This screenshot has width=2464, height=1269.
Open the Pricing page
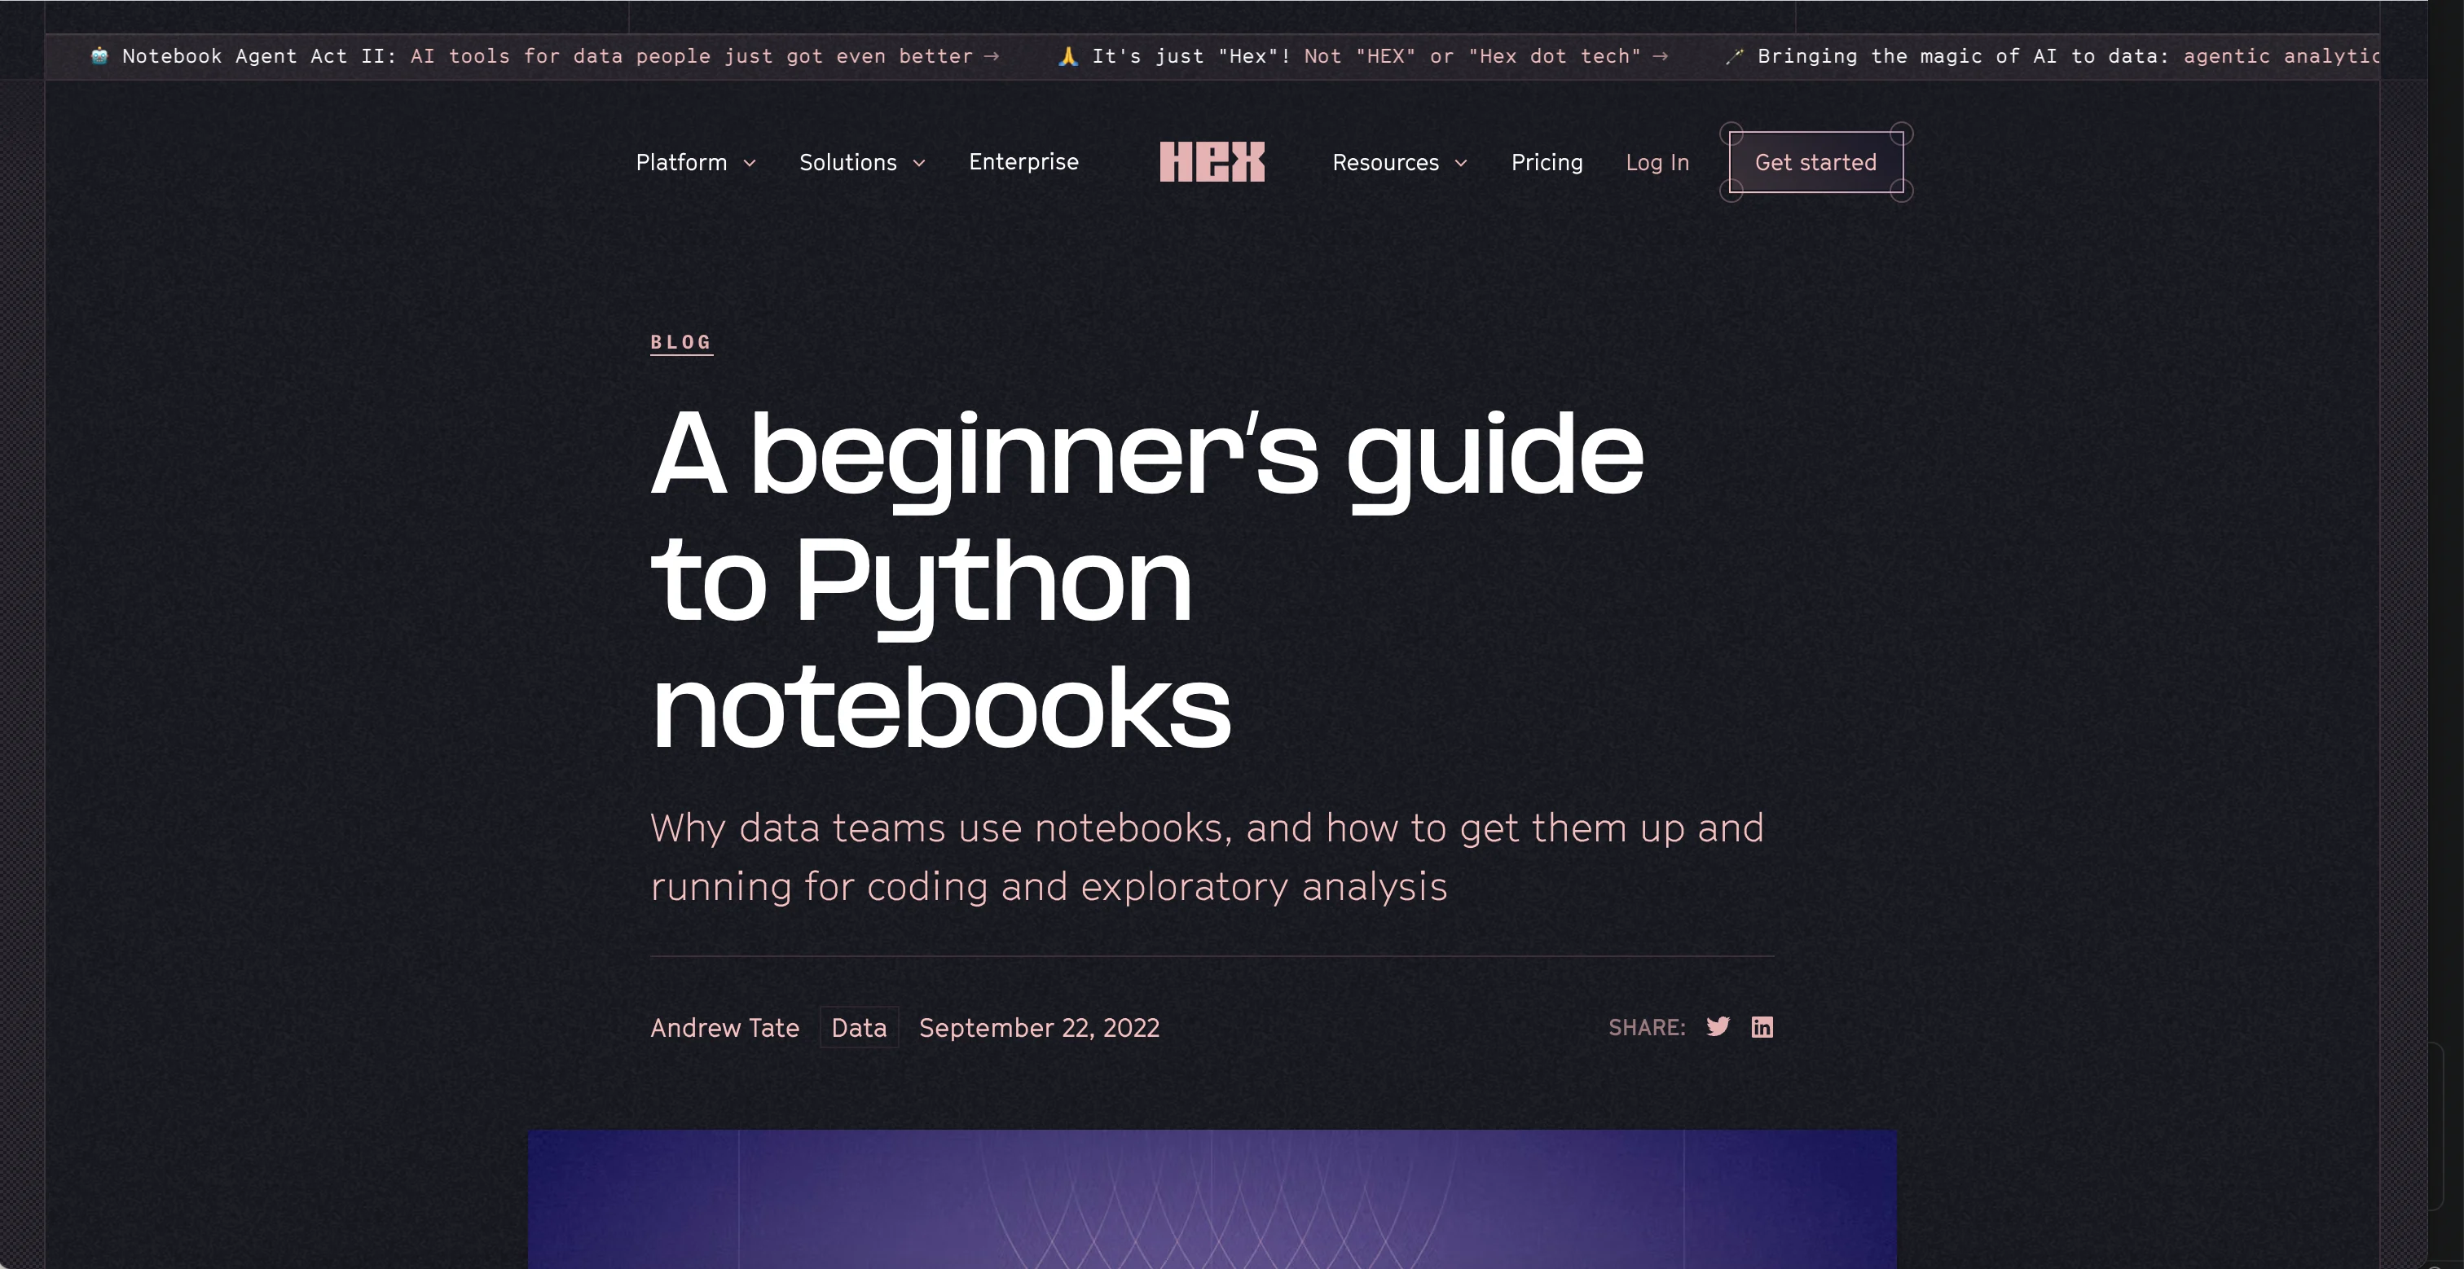tap(1547, 163)
